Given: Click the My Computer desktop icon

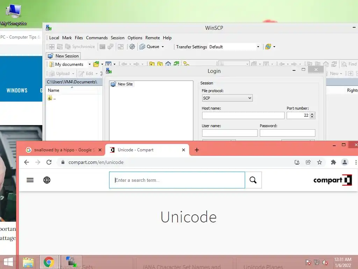Looking at the screenshot, I should (x=14, y=14).
